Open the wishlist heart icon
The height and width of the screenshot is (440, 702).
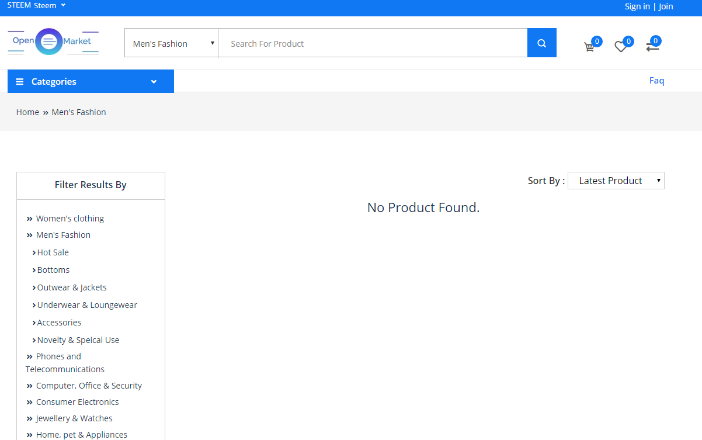click(620, 47)
